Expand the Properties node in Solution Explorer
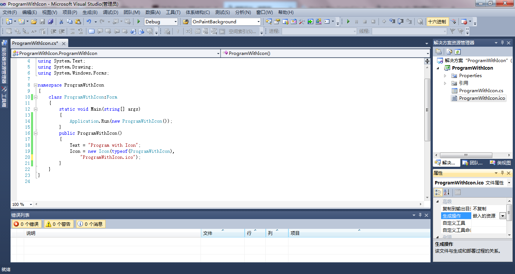This screenshot has width=515, height=274. (x=445, y=76)
